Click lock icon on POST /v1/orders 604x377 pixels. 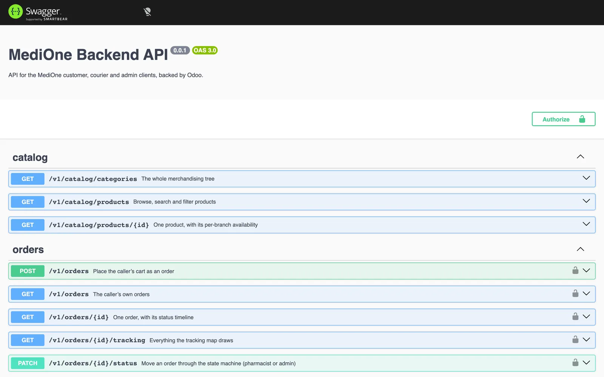coord(575,270)
